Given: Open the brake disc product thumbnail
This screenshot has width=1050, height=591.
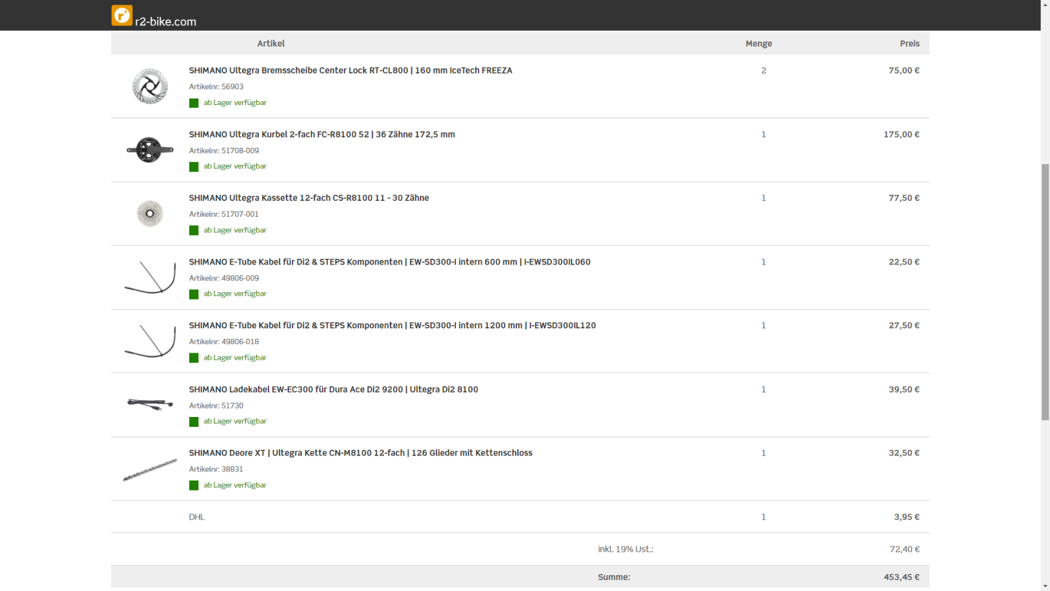Looking at the screenshot, I should click(x=150, y=86).
